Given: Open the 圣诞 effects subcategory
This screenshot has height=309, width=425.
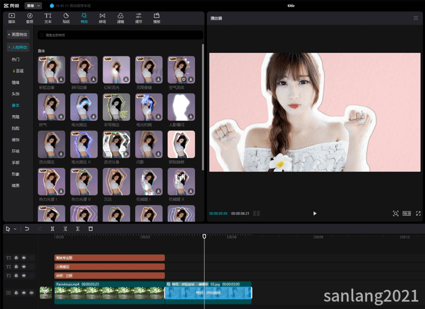Looking at the screenshot, I should (x=18, y=71).
